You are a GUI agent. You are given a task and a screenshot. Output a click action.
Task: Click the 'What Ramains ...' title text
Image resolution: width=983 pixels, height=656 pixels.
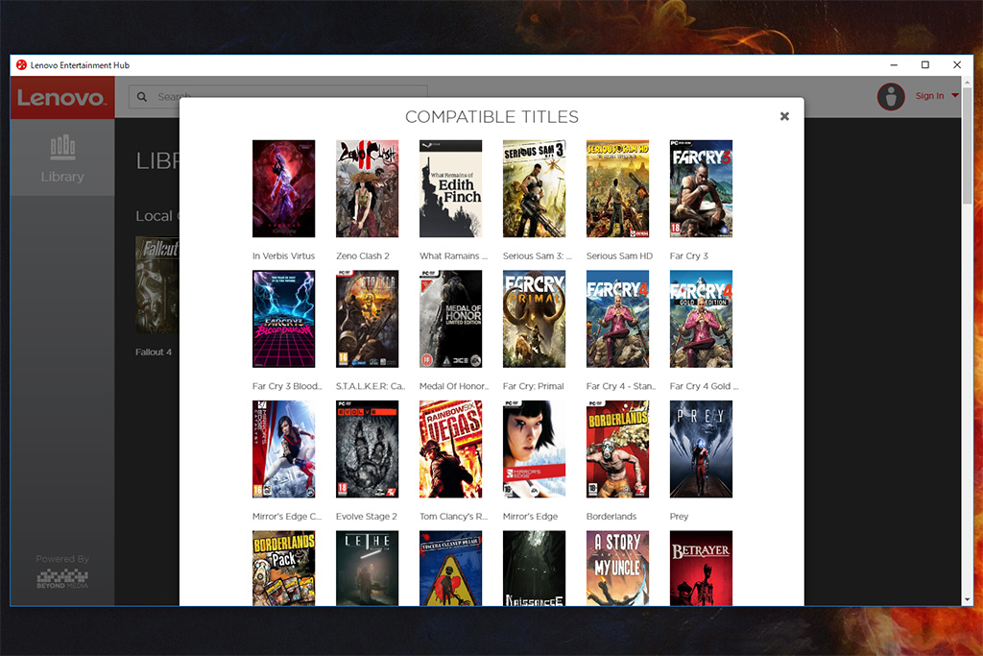click(453, 255)
